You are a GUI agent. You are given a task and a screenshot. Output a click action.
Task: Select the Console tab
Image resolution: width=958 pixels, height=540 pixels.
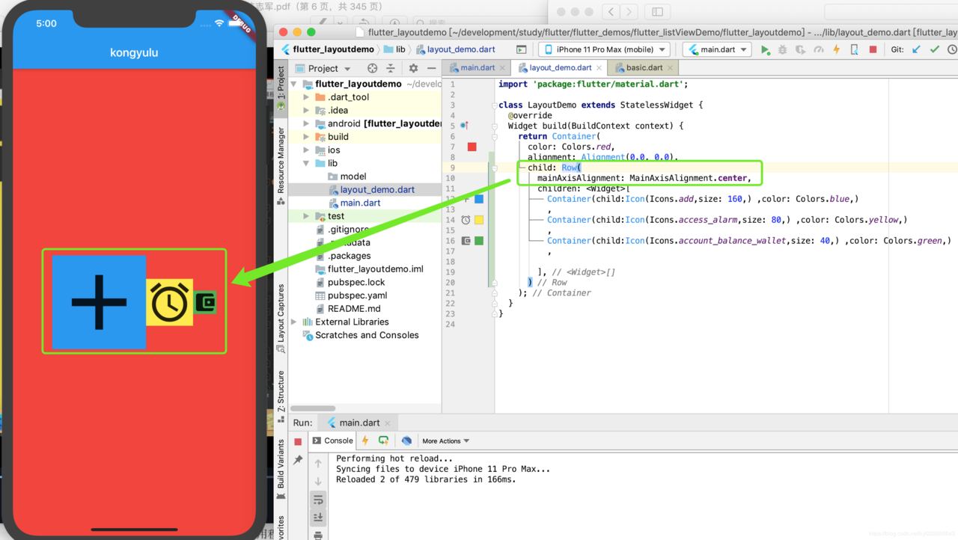tap(332, 441)
